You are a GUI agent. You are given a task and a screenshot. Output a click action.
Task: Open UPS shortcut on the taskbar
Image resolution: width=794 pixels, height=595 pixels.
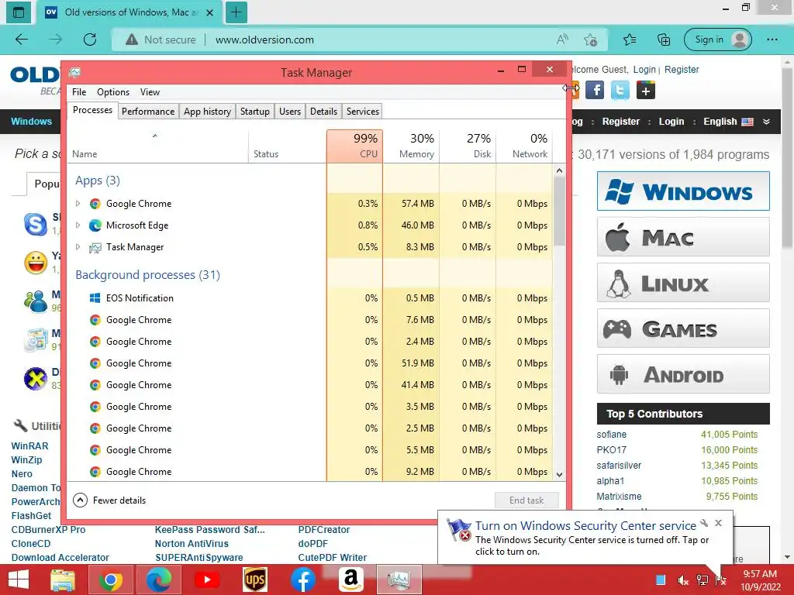tap(254, 580)
